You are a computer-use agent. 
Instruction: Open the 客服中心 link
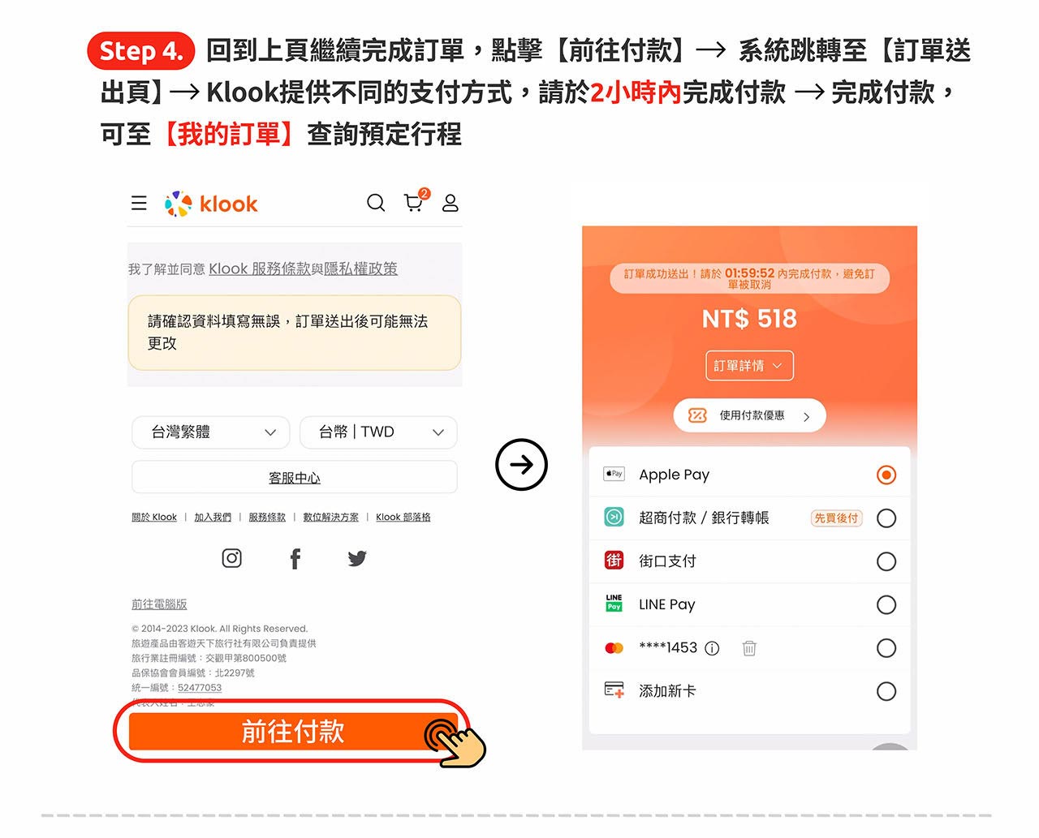tap(295, 478)
